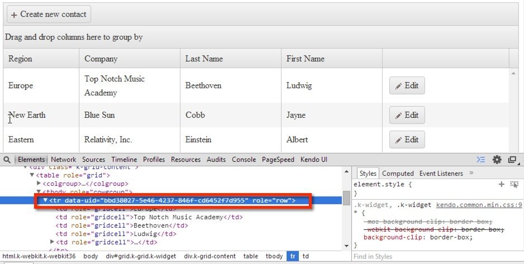Click the Blue Sun company cell
Screen dimensions: 524x264
tap(130, 115)
